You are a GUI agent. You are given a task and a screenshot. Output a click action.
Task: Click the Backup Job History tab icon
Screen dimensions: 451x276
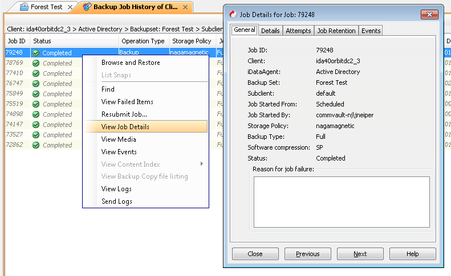point(87,7)
